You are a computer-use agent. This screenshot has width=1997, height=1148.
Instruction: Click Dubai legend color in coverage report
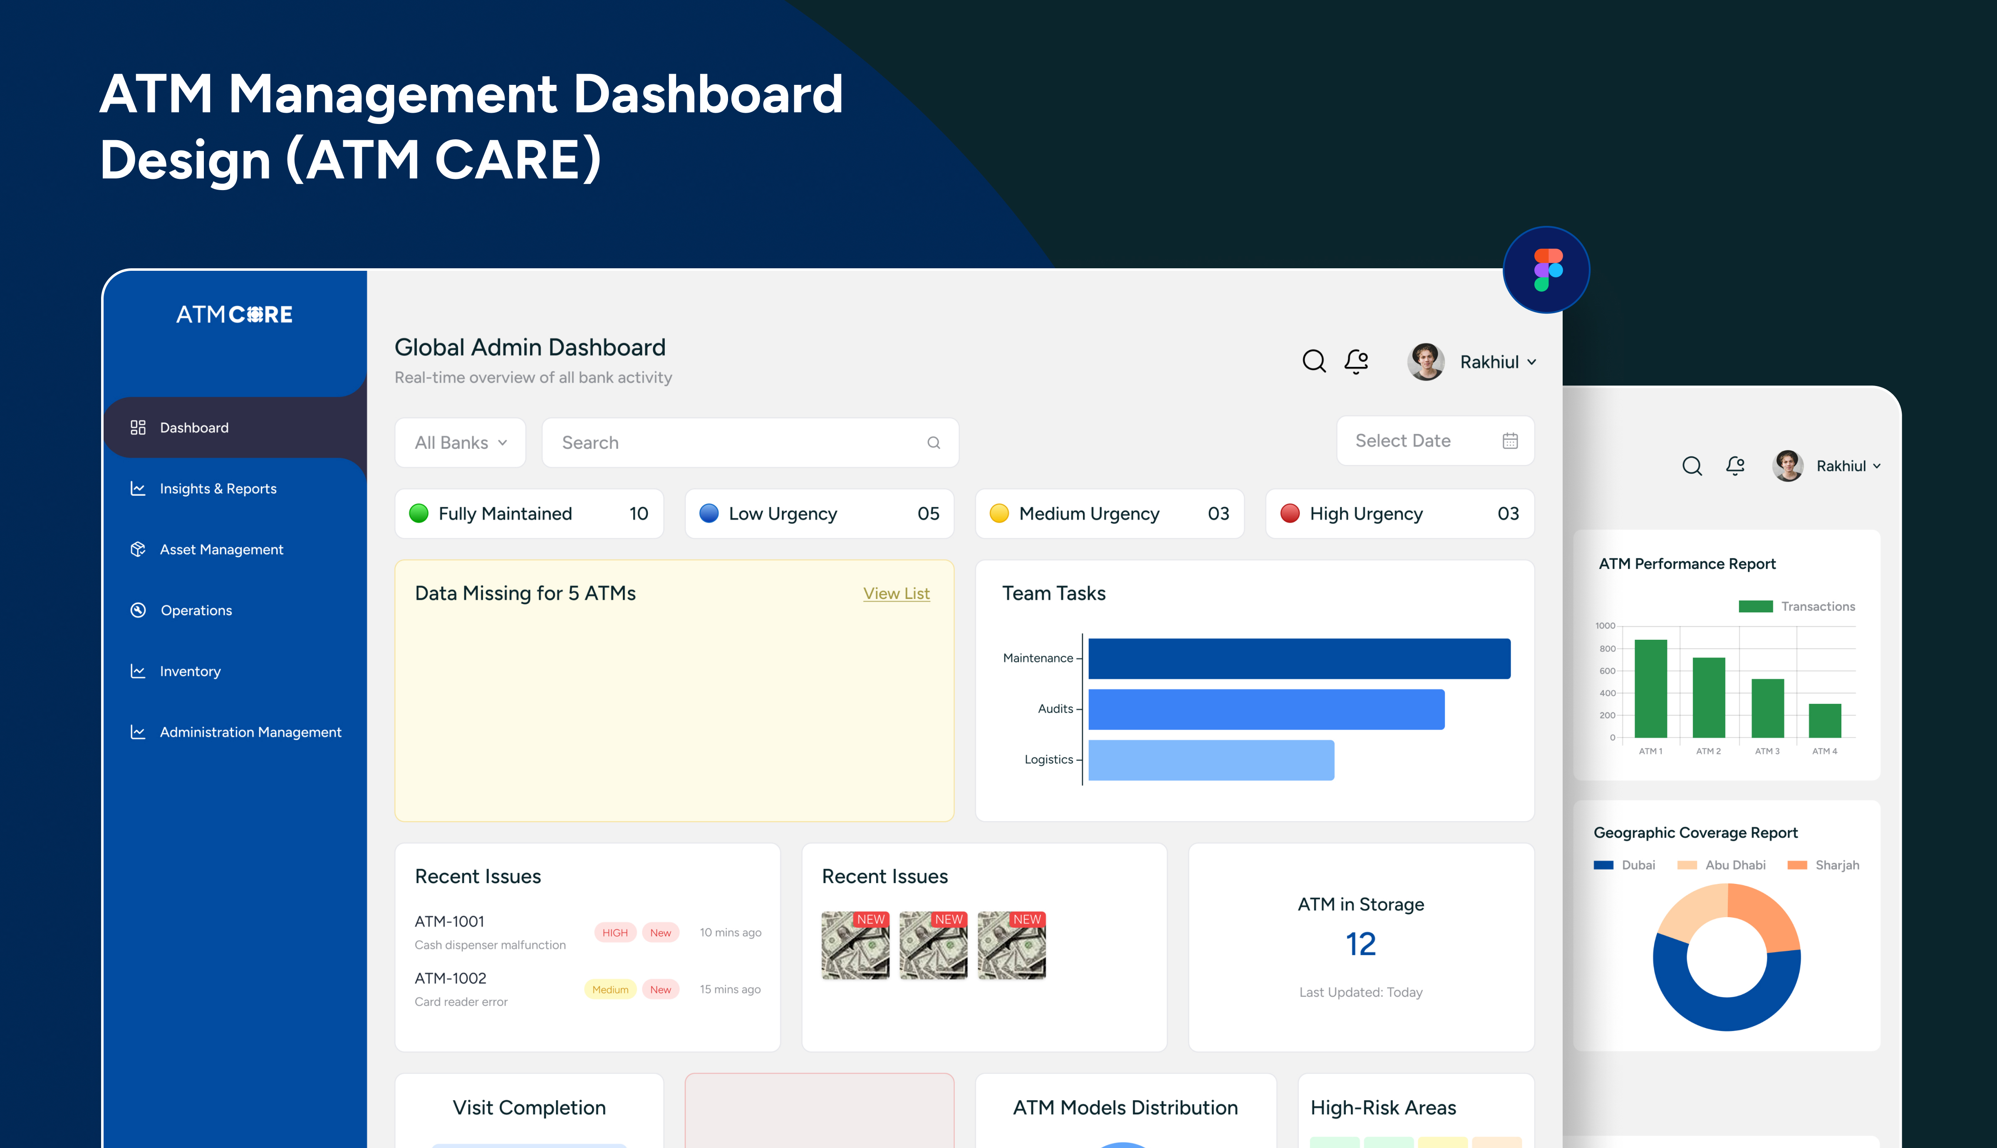(1603, 865)
